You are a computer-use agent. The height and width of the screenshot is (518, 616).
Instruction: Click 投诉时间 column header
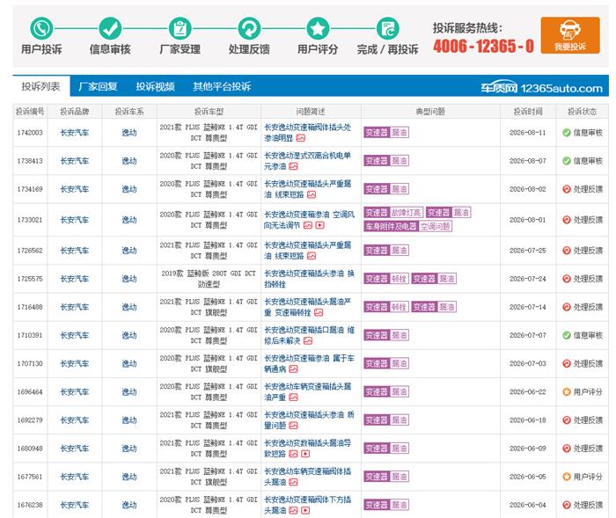(x=528, y=112)
